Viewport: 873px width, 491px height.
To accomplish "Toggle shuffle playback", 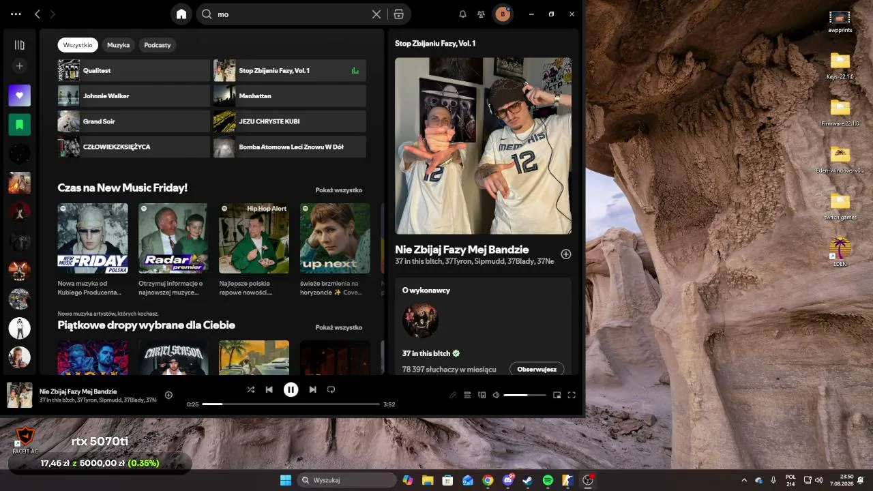I will [250, 389].
